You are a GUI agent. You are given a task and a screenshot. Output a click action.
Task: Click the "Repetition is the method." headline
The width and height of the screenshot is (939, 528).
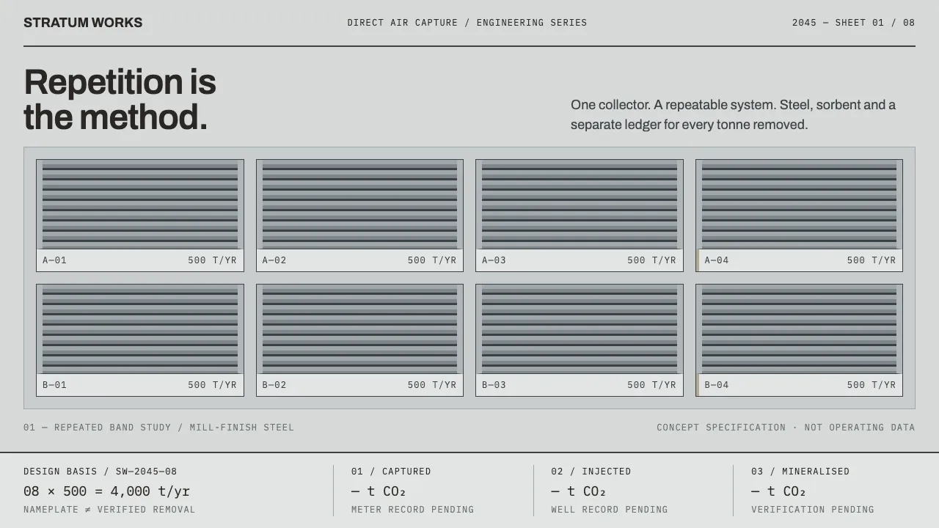(x=120, y=99)
